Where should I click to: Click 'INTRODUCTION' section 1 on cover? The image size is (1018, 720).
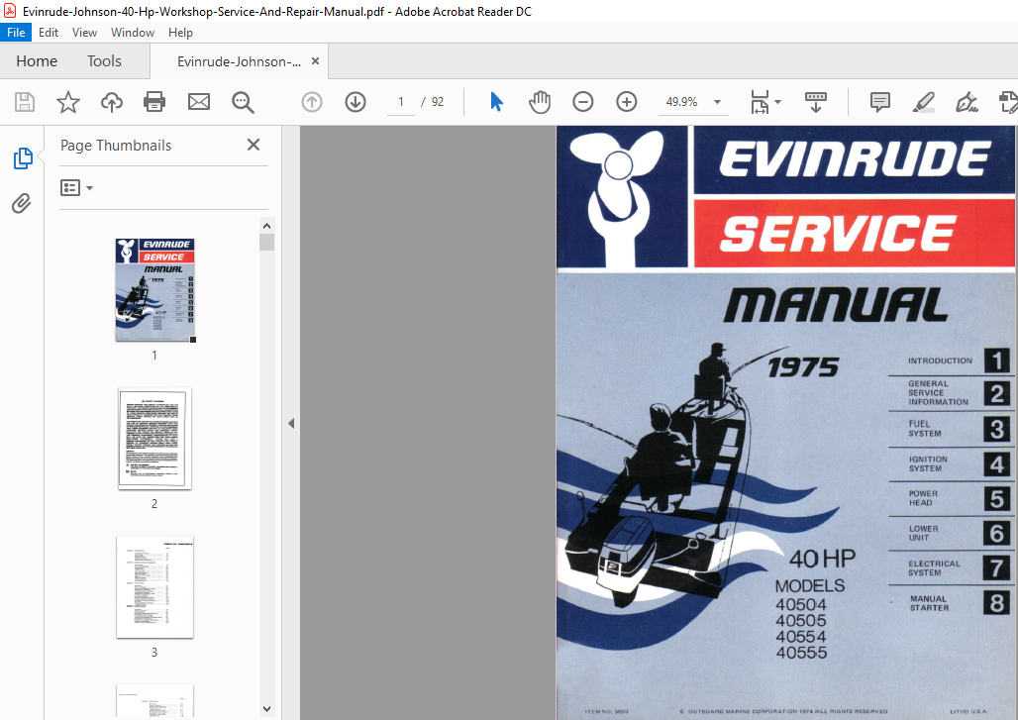click(940, 360)
